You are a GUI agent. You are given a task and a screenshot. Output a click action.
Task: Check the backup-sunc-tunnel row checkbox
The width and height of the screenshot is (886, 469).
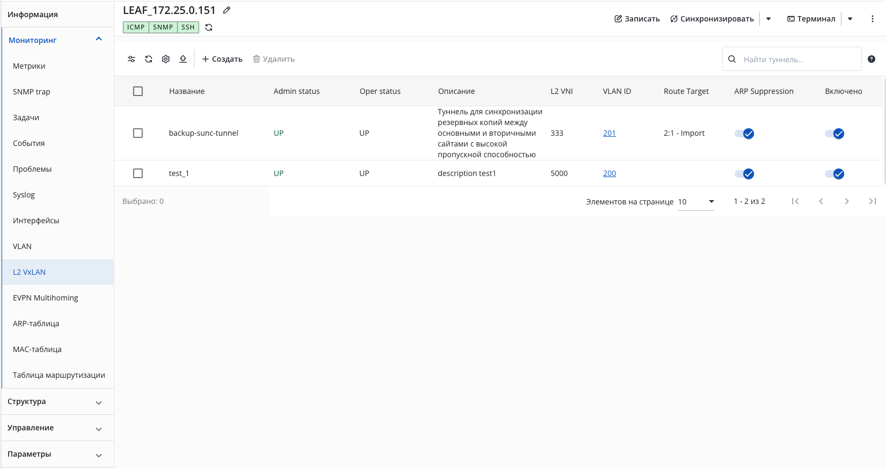point(138,133)
